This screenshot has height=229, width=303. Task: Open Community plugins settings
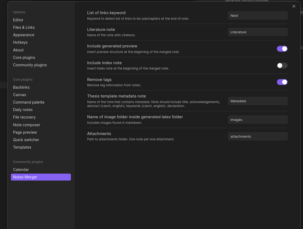pos(30,65)
